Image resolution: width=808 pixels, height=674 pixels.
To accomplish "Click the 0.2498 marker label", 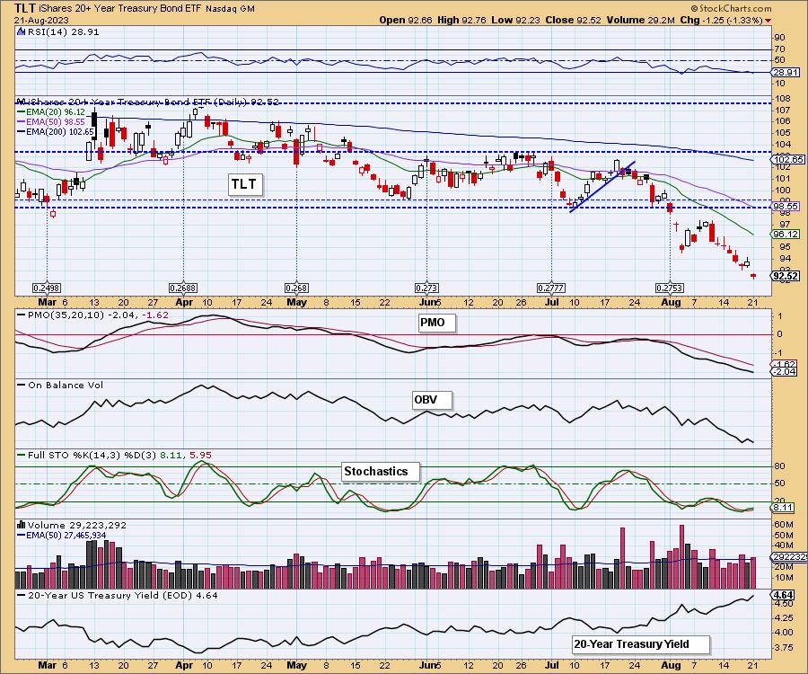I will [47, 288].
